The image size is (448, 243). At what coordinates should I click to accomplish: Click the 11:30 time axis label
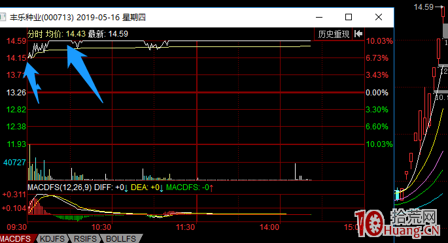click(185, 227)
